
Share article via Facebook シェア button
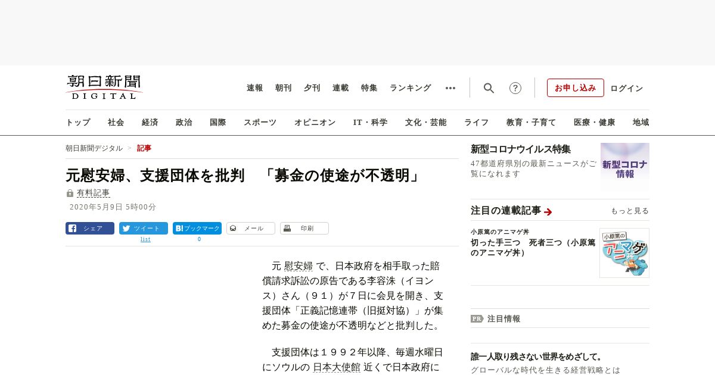coord(90,228)
